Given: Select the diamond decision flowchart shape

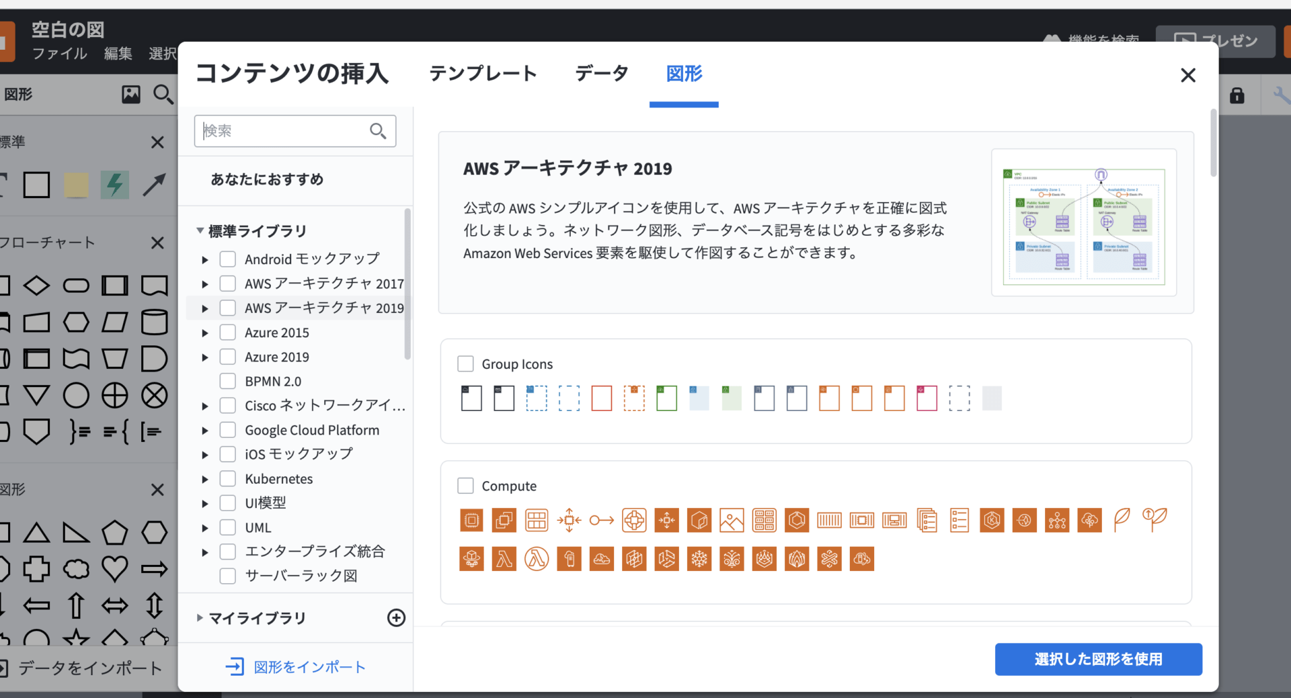Looking at the screenshot, I should pyautogui.click(x=36, y=286).
